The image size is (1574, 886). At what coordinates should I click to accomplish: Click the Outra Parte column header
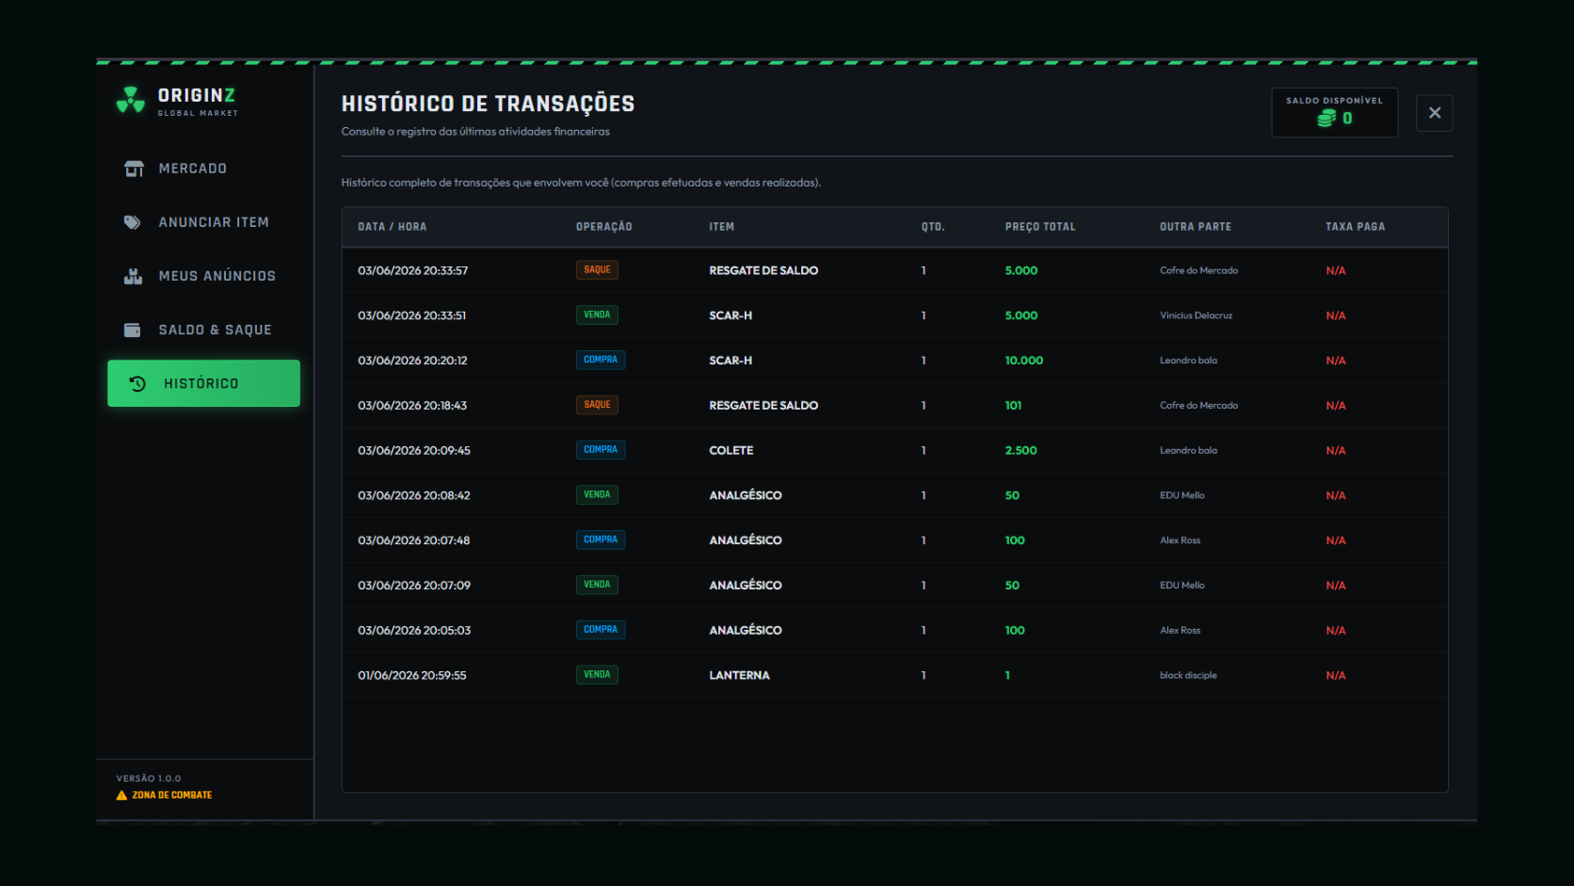click(x=1196, y=227)
